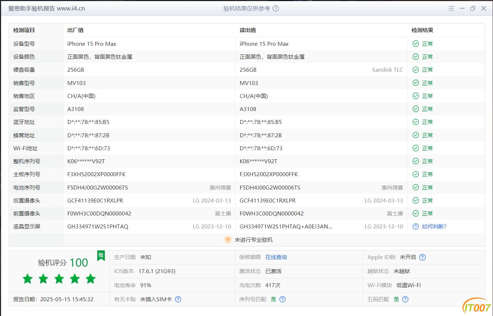Click read value GH334971W2S1PHTAQ+A0EJ3AN...
Viewport: 493px width, 316px height.
click(x=286, y=227)
